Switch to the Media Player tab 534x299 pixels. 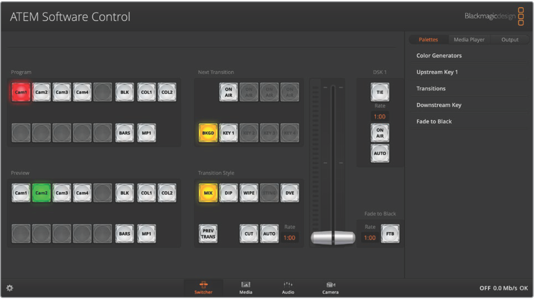point(469,40)
